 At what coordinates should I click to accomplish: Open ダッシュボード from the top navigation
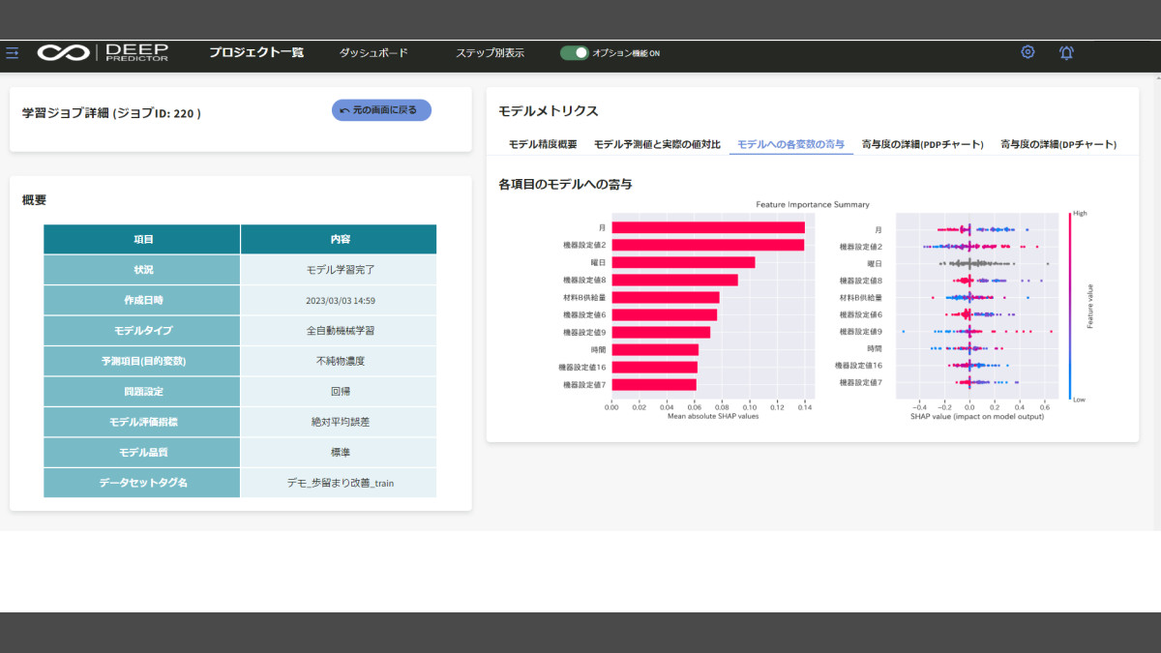tap(373, 53)
